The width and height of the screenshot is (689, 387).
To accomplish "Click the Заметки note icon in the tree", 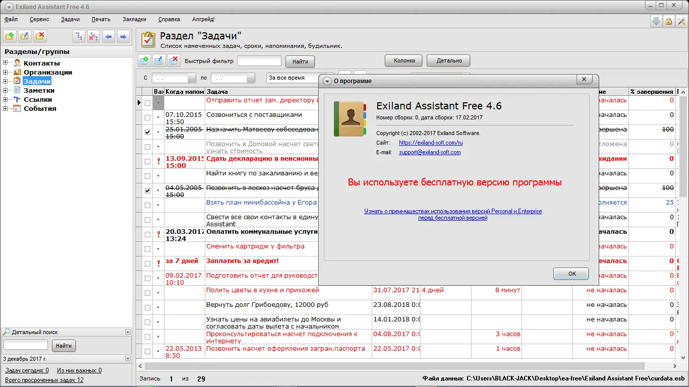I will [x=17, y=90].
